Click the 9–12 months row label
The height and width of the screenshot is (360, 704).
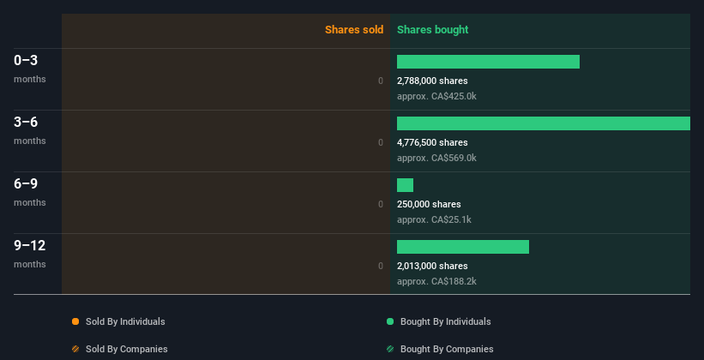[30, 254]
